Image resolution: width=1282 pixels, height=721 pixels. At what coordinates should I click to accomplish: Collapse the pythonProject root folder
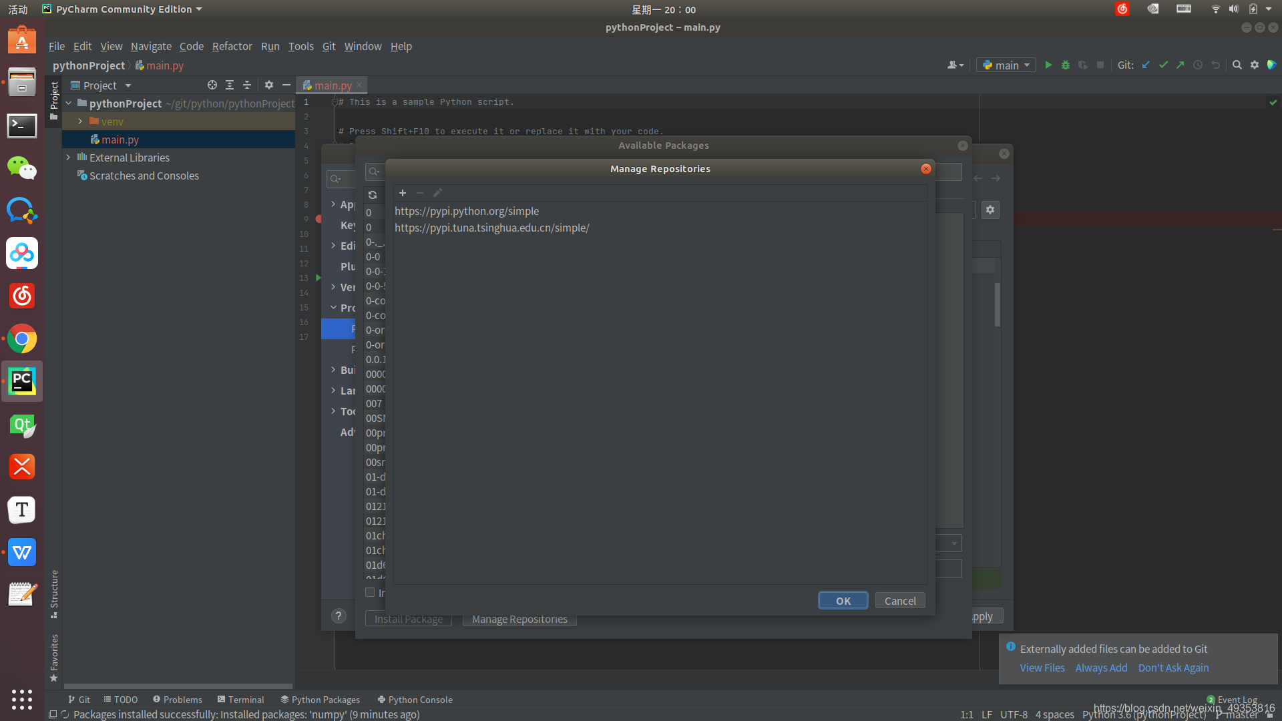pyautogui.click(x=69, y=103)
